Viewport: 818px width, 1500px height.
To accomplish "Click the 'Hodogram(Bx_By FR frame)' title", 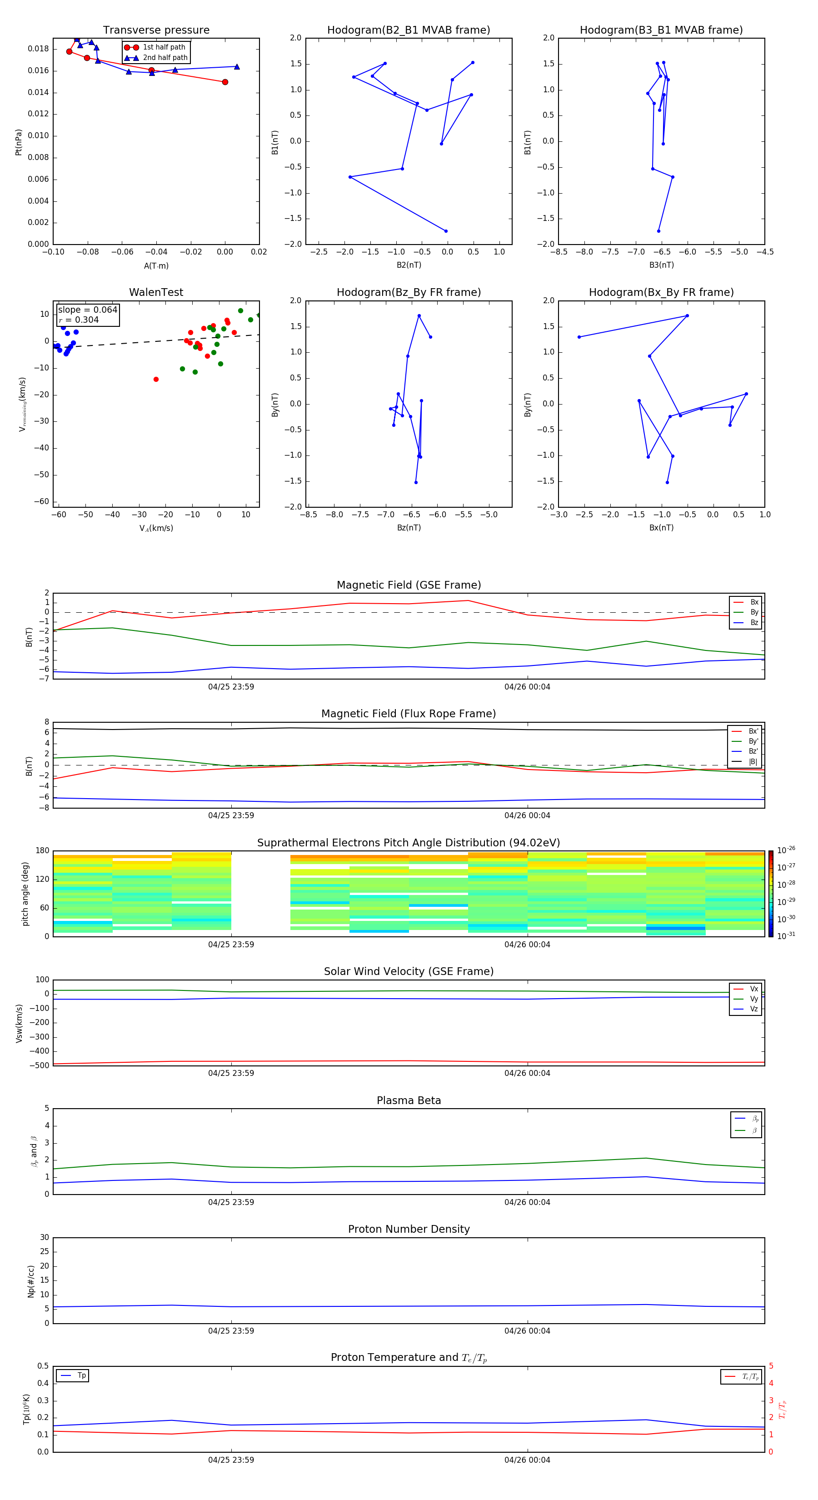I will click(x=661, y=292).
